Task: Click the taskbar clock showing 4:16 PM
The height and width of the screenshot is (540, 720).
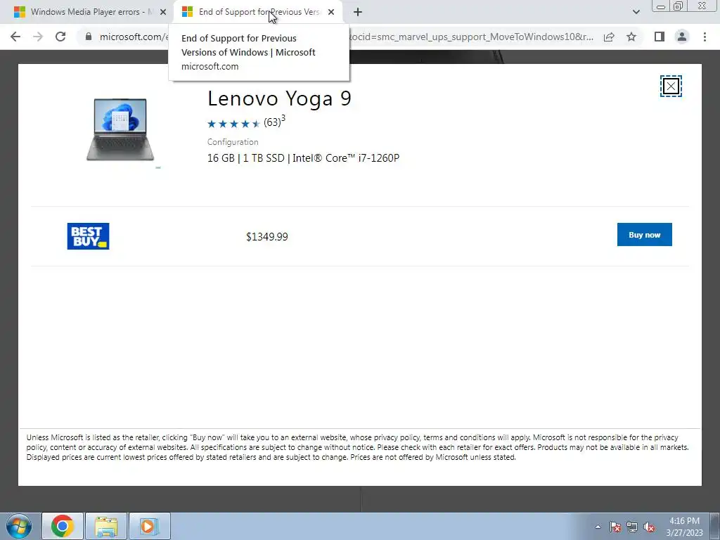Action: pyautogui.click(x=684, y=527)
